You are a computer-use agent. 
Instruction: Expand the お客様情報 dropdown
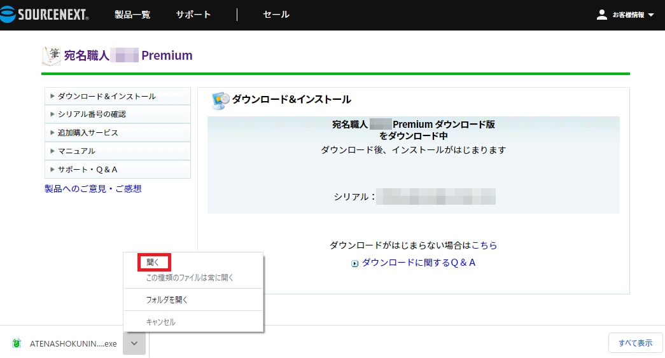[633, 15]
